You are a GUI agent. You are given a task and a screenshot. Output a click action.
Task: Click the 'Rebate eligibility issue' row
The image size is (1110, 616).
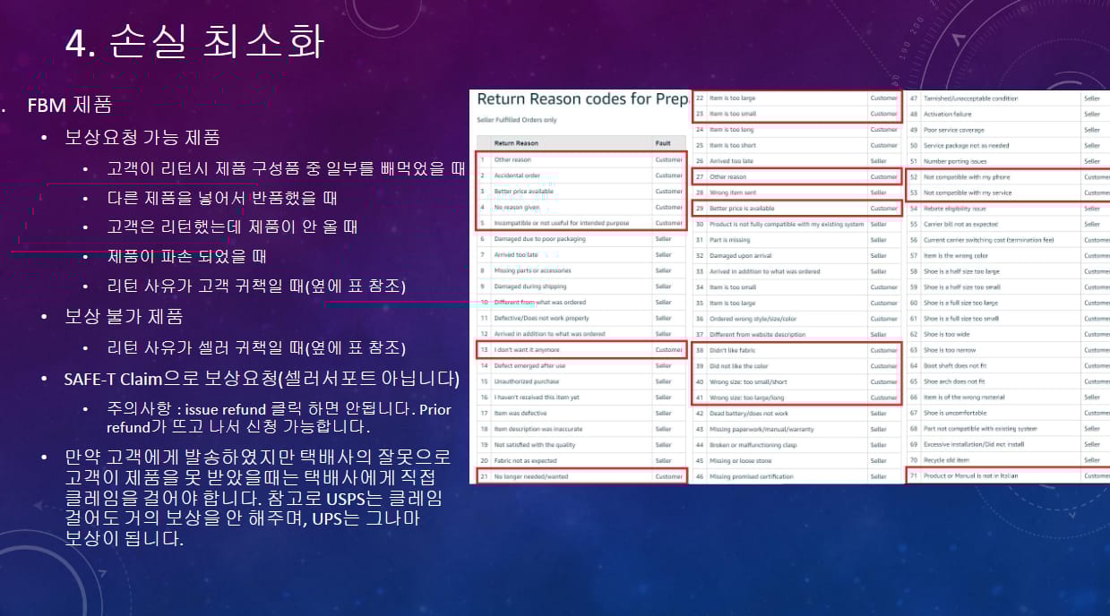[1008, 209]
